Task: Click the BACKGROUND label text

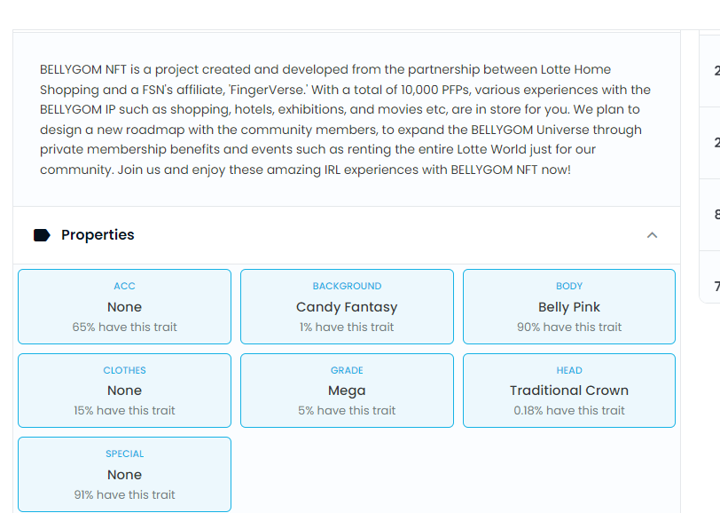Action: point(348,286)
